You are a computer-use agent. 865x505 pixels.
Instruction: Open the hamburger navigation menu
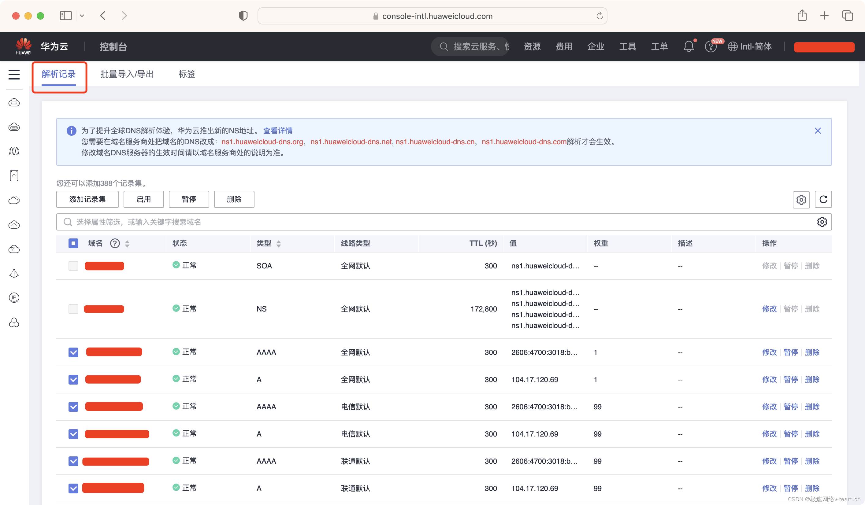tap(14, 75)
